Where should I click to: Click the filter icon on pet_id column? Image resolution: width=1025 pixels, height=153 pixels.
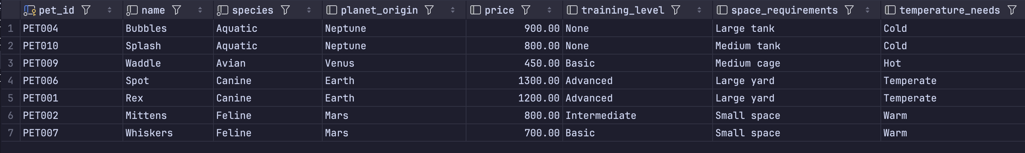point(86,10)
